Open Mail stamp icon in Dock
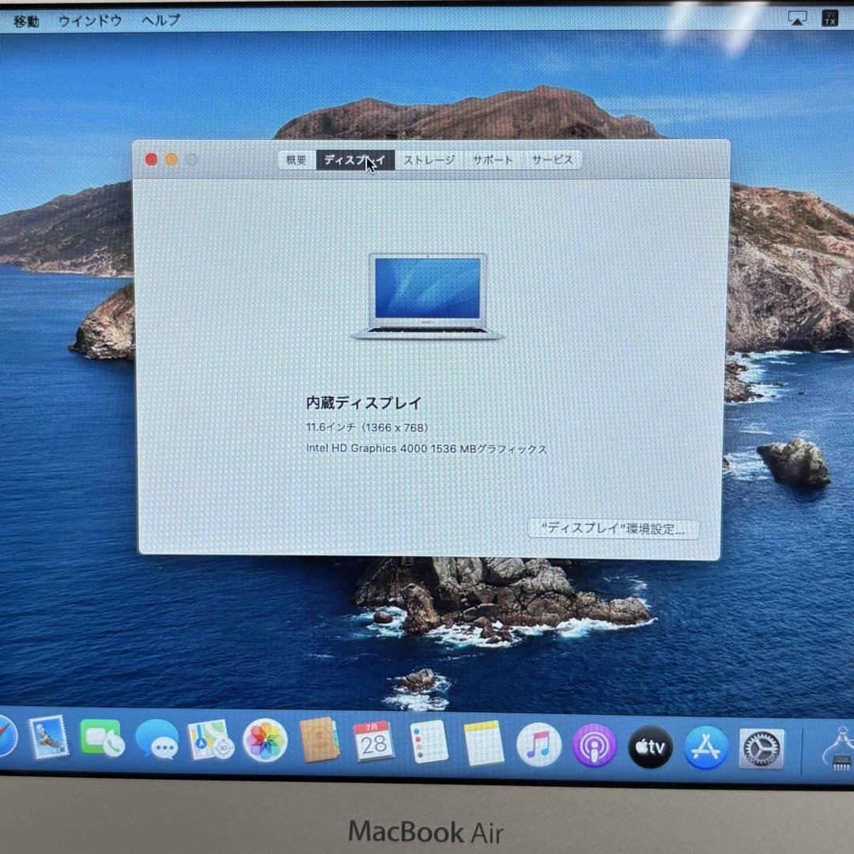 48,738
